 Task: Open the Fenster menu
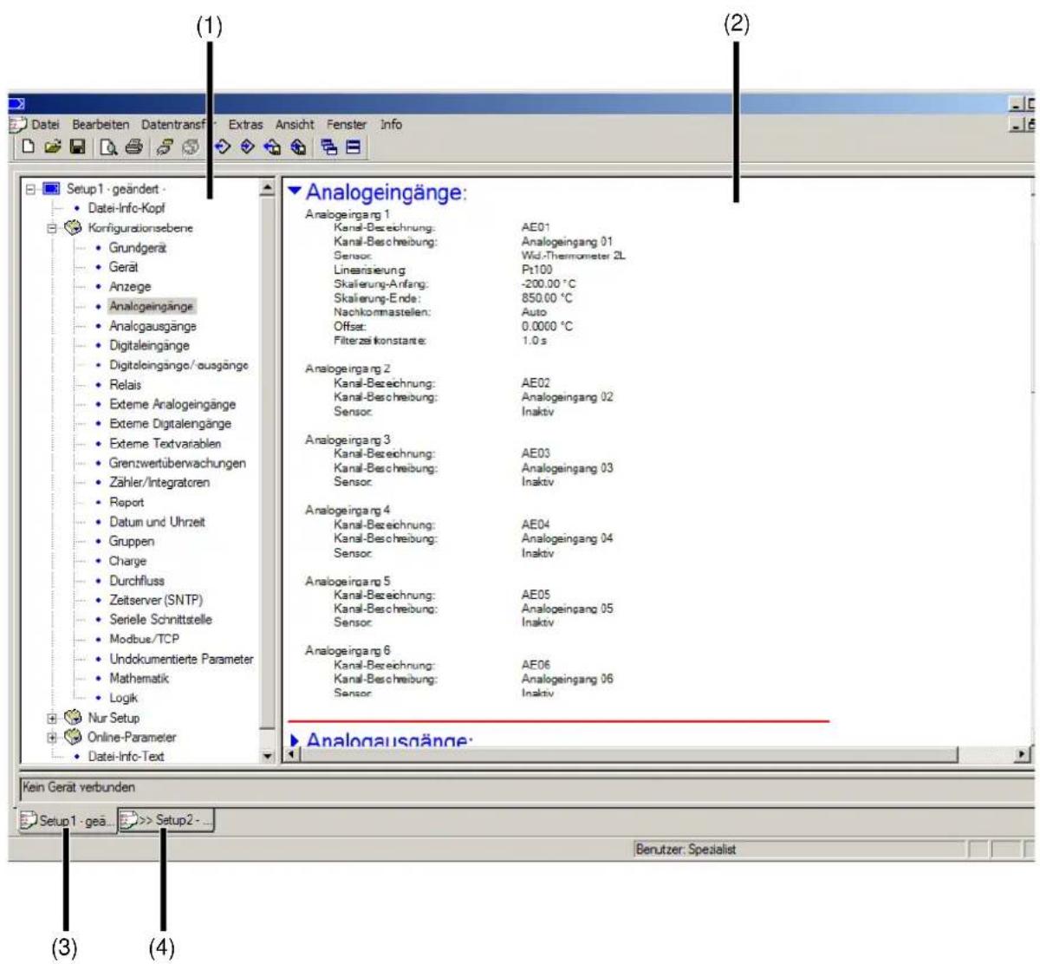point(347,125)
